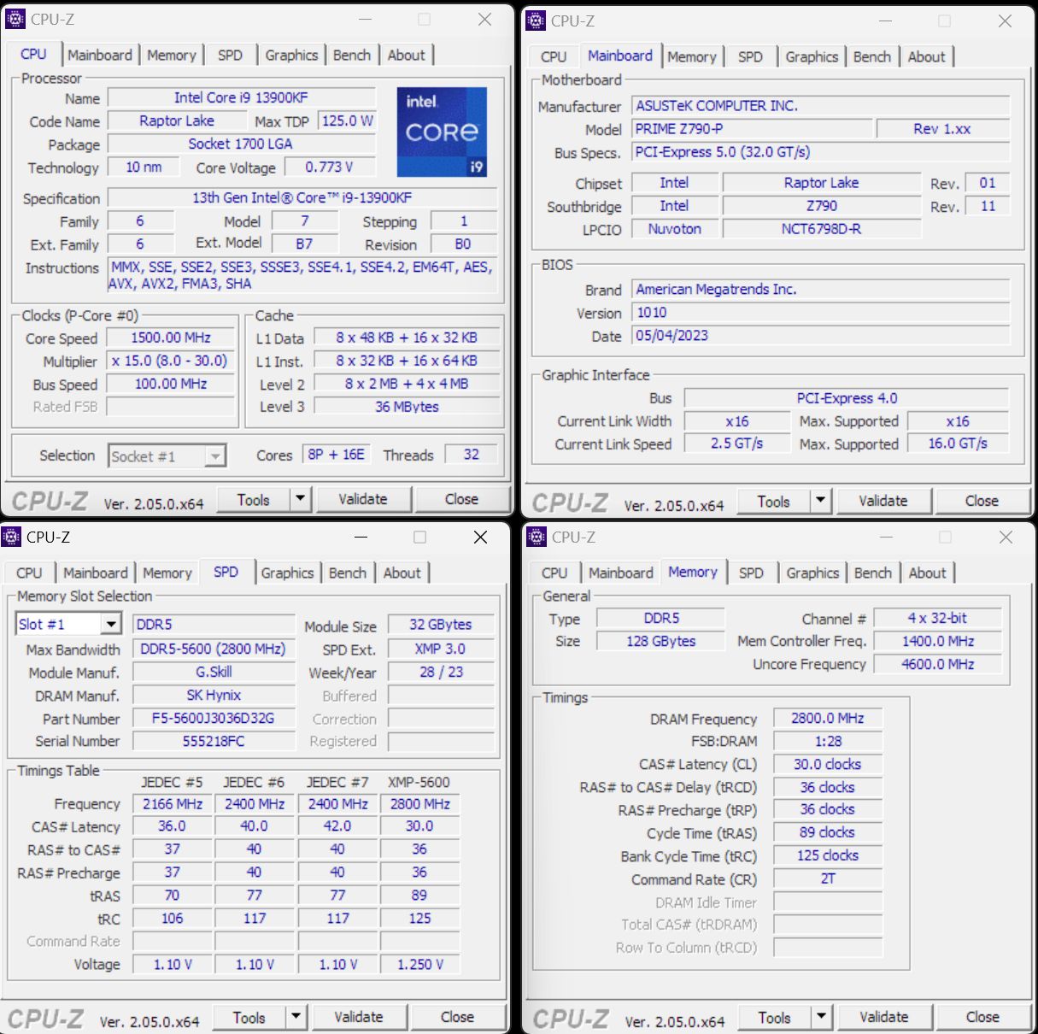The height and width of the screenshot is (1034, 1038).
Task: Click the Close button in the CPU window
Action: coord(461,499)
